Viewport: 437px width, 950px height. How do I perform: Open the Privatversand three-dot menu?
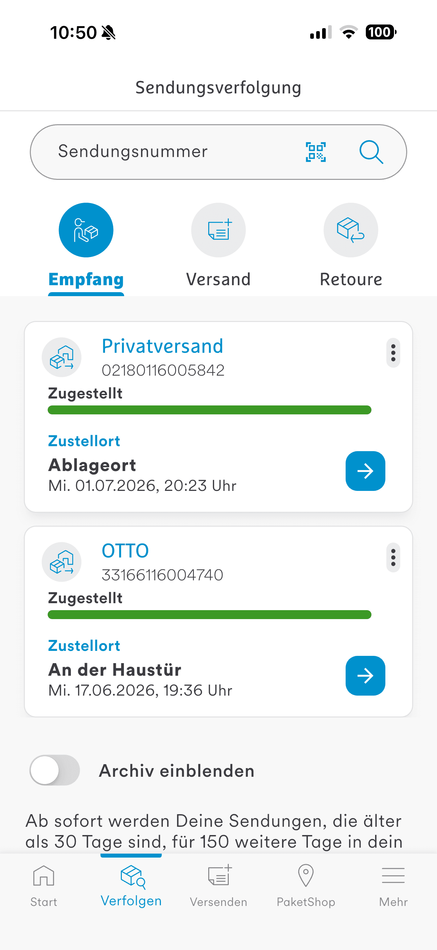(x=393, y=353)
